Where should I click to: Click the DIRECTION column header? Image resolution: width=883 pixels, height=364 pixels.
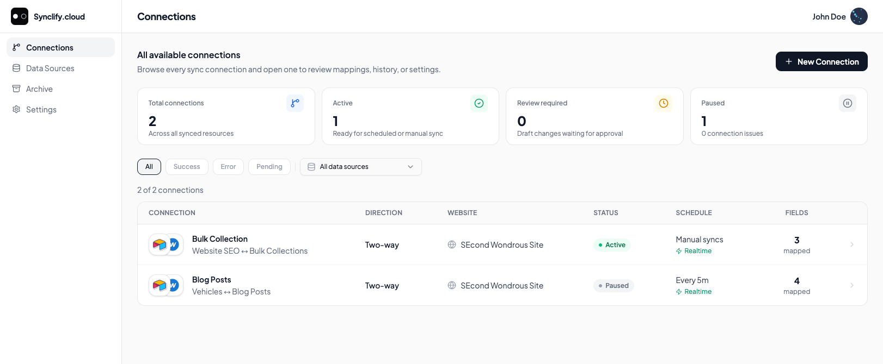coord(384,213)
